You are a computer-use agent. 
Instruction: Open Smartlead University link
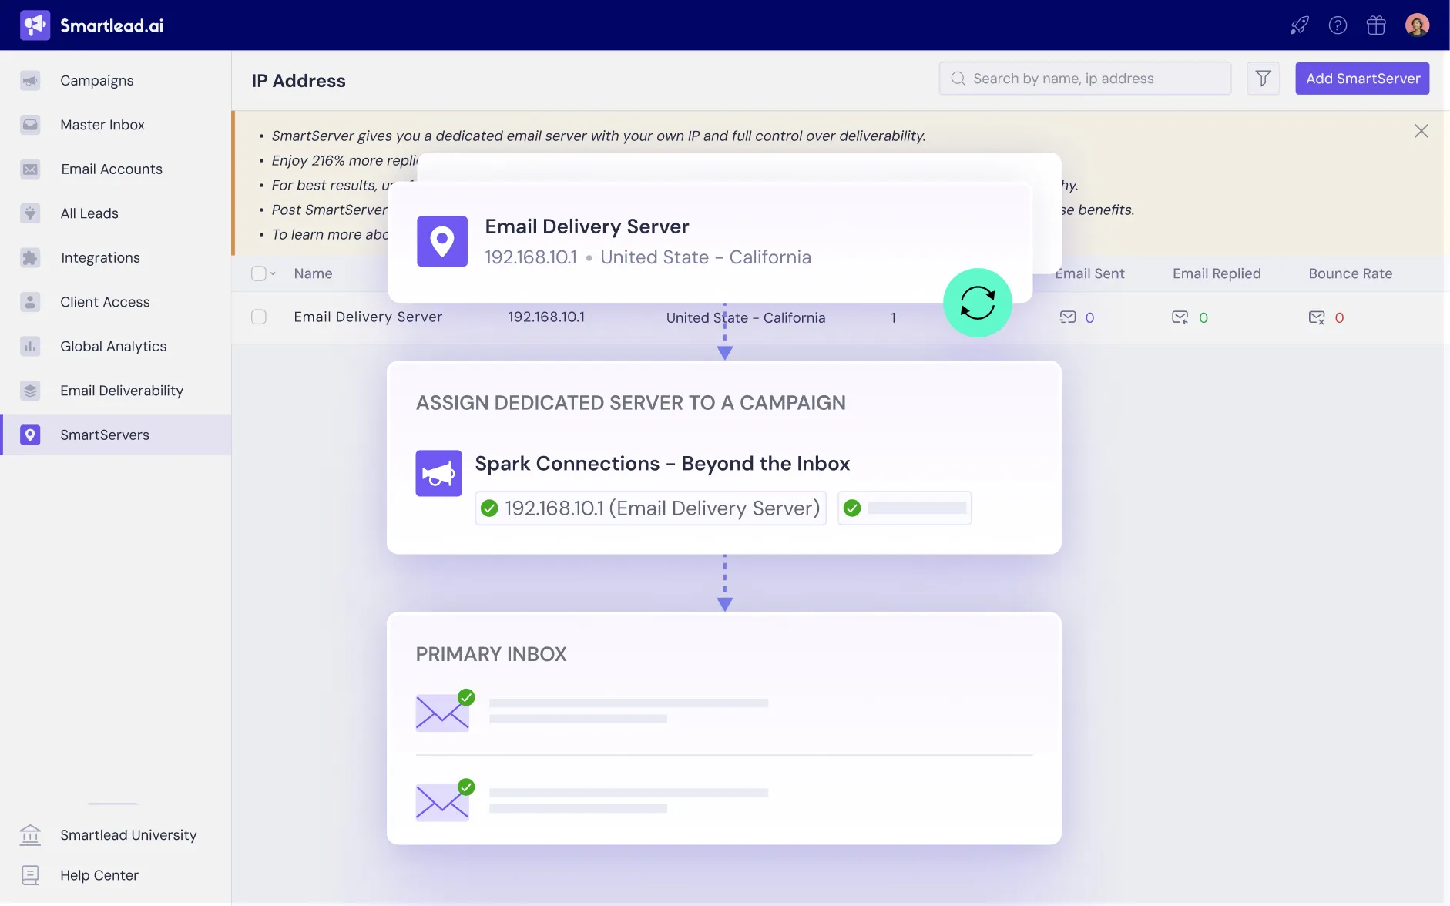[129, 835]
